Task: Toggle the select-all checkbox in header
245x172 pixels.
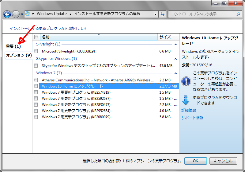Action: tap(36, 37)
